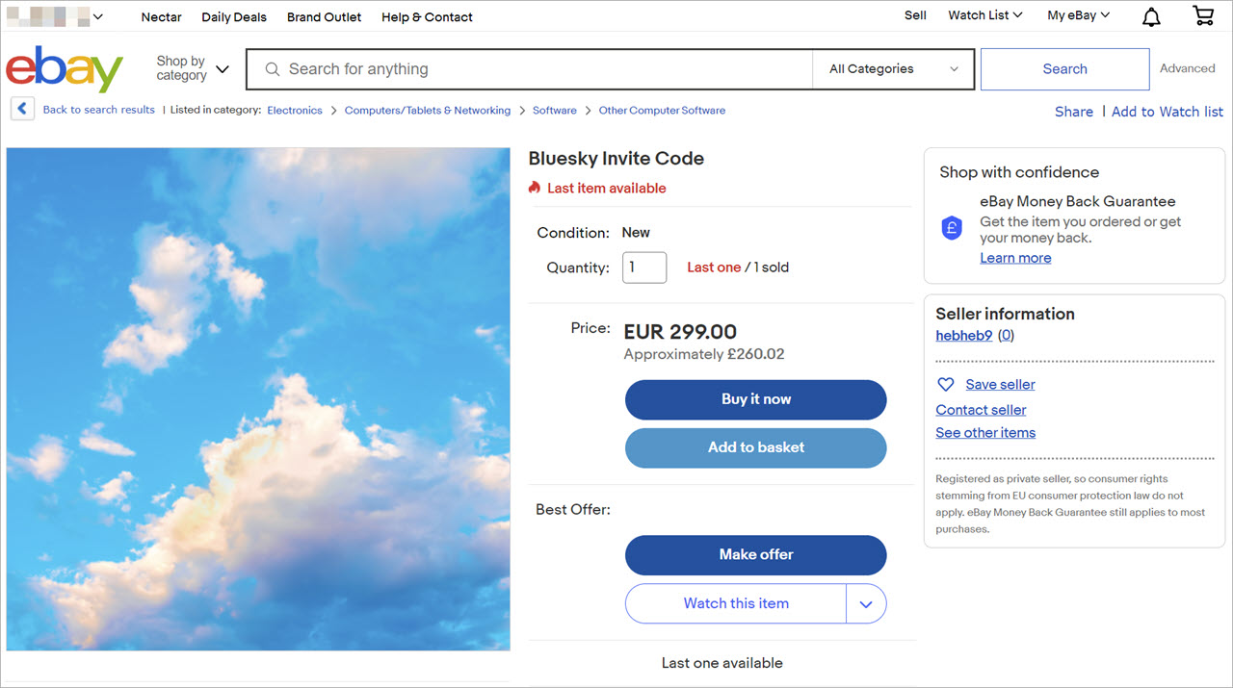The height and width of the screenshot is (688, 1233).
Task: Click the Contact seller link
Action: 981,410
